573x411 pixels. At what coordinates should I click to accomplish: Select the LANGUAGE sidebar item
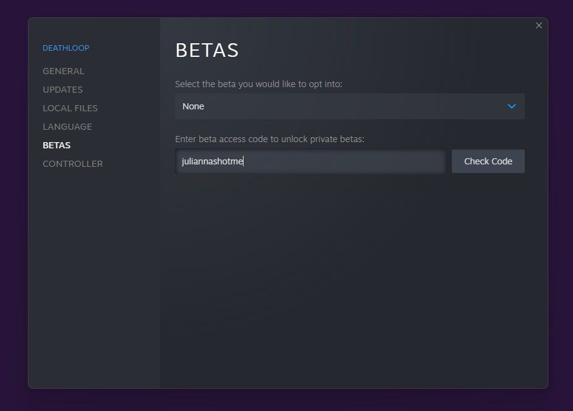pos(67,127)
